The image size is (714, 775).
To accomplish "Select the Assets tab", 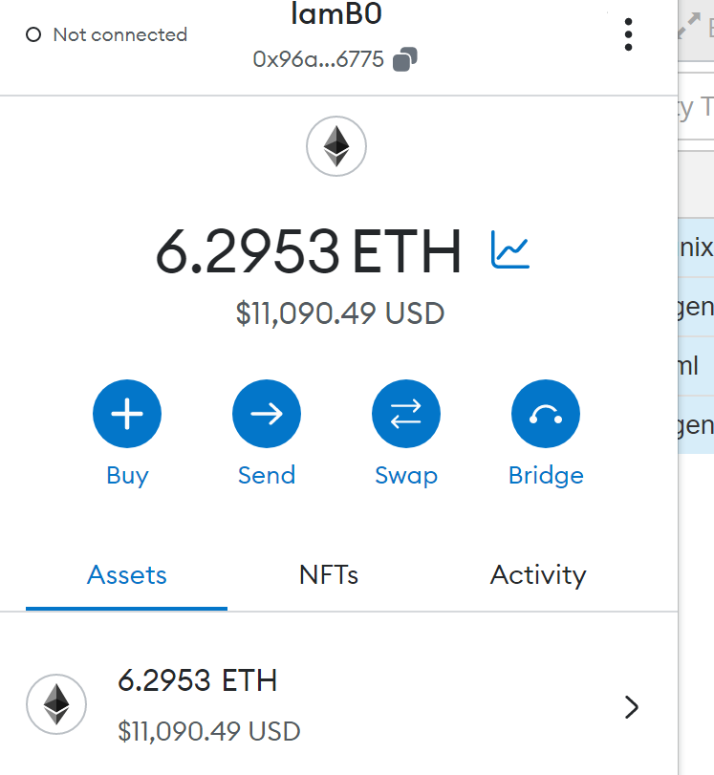I will (126, 575).
